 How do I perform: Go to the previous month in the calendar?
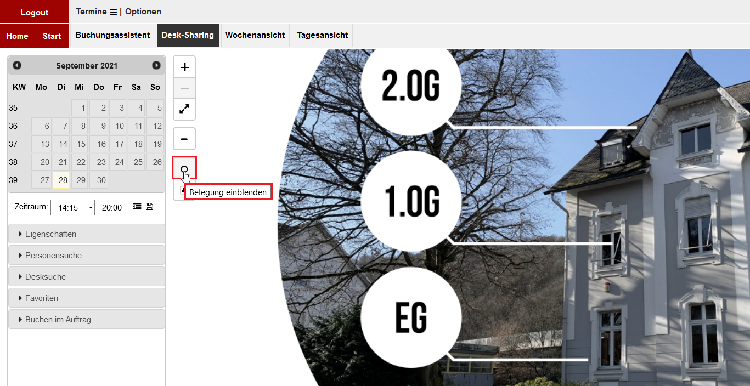[17, 65]
